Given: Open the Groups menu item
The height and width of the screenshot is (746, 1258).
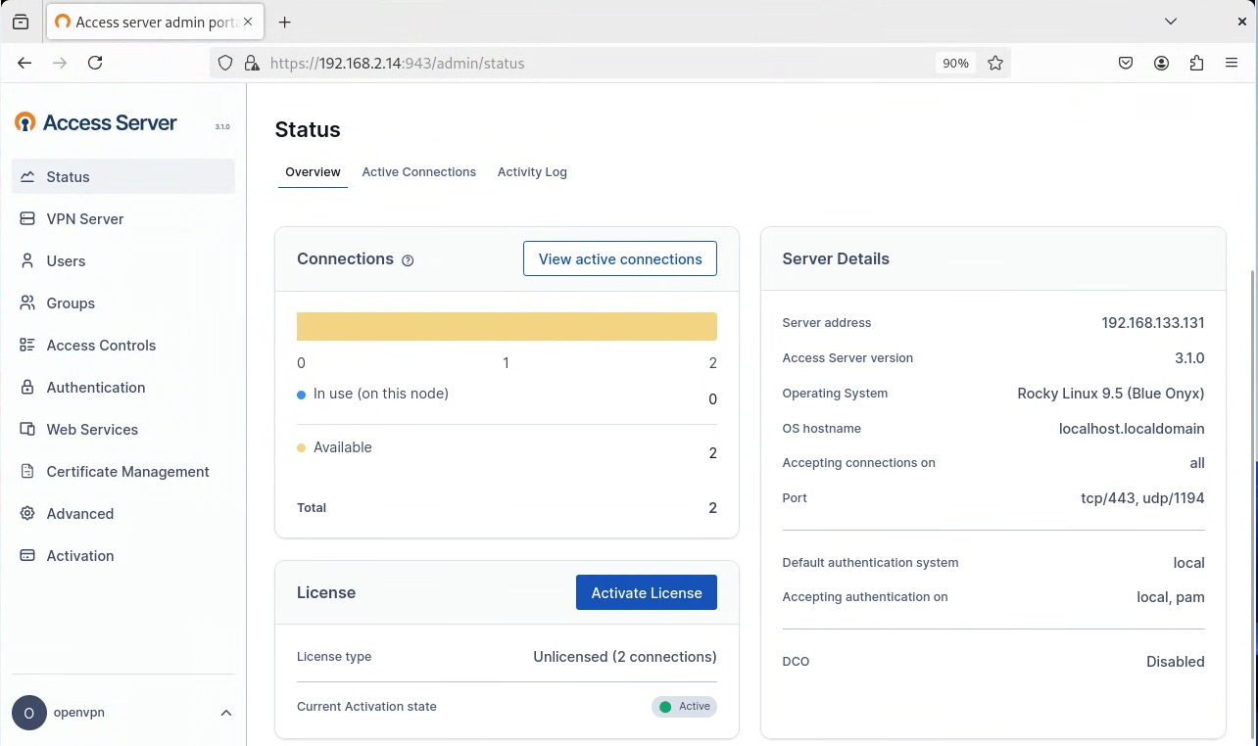Looking at the screenshot, I should (x=123, y=303).
